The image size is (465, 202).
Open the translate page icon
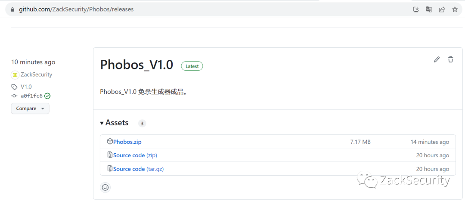(429, 9)
